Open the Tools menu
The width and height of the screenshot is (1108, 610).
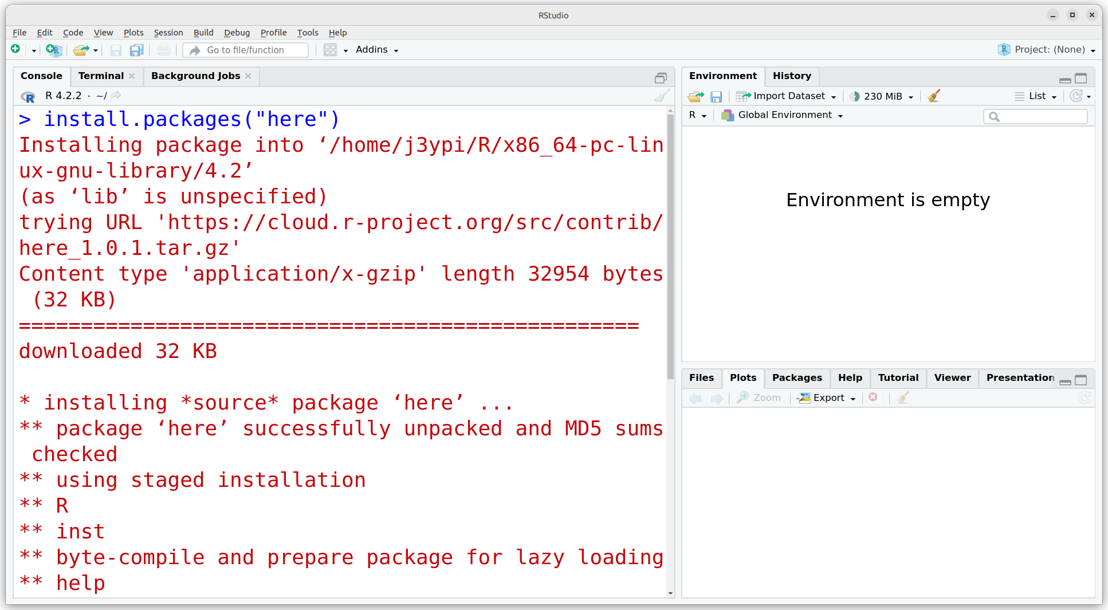[x=308, y=33]
